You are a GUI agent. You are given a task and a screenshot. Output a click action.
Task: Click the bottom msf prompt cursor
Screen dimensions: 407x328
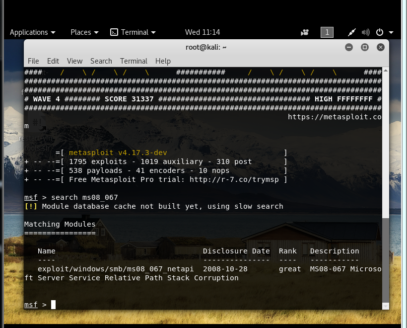(53, 305)
